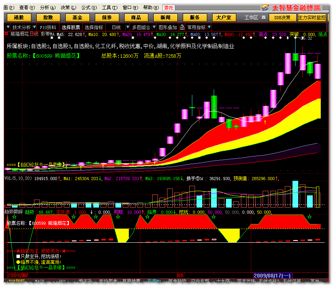Open the 窗口(W) menu
Image resolution: width=333 pixels, height=289 pixels.
click(x=130, y=8)
